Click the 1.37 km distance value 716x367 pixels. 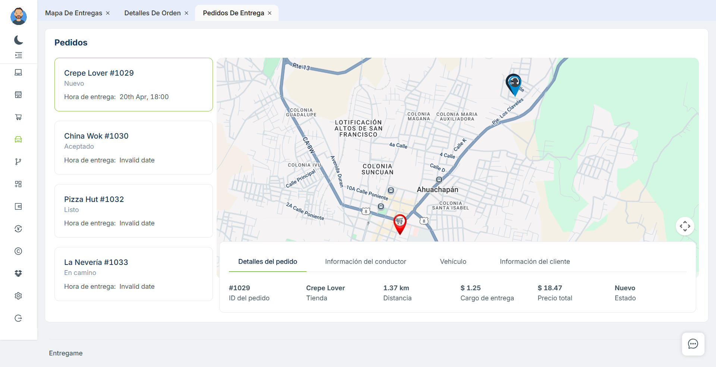point(396,288)
